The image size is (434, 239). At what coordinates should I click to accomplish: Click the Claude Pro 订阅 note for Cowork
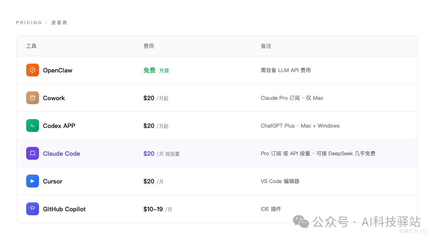pyautogui.click(x=292, y=98)
